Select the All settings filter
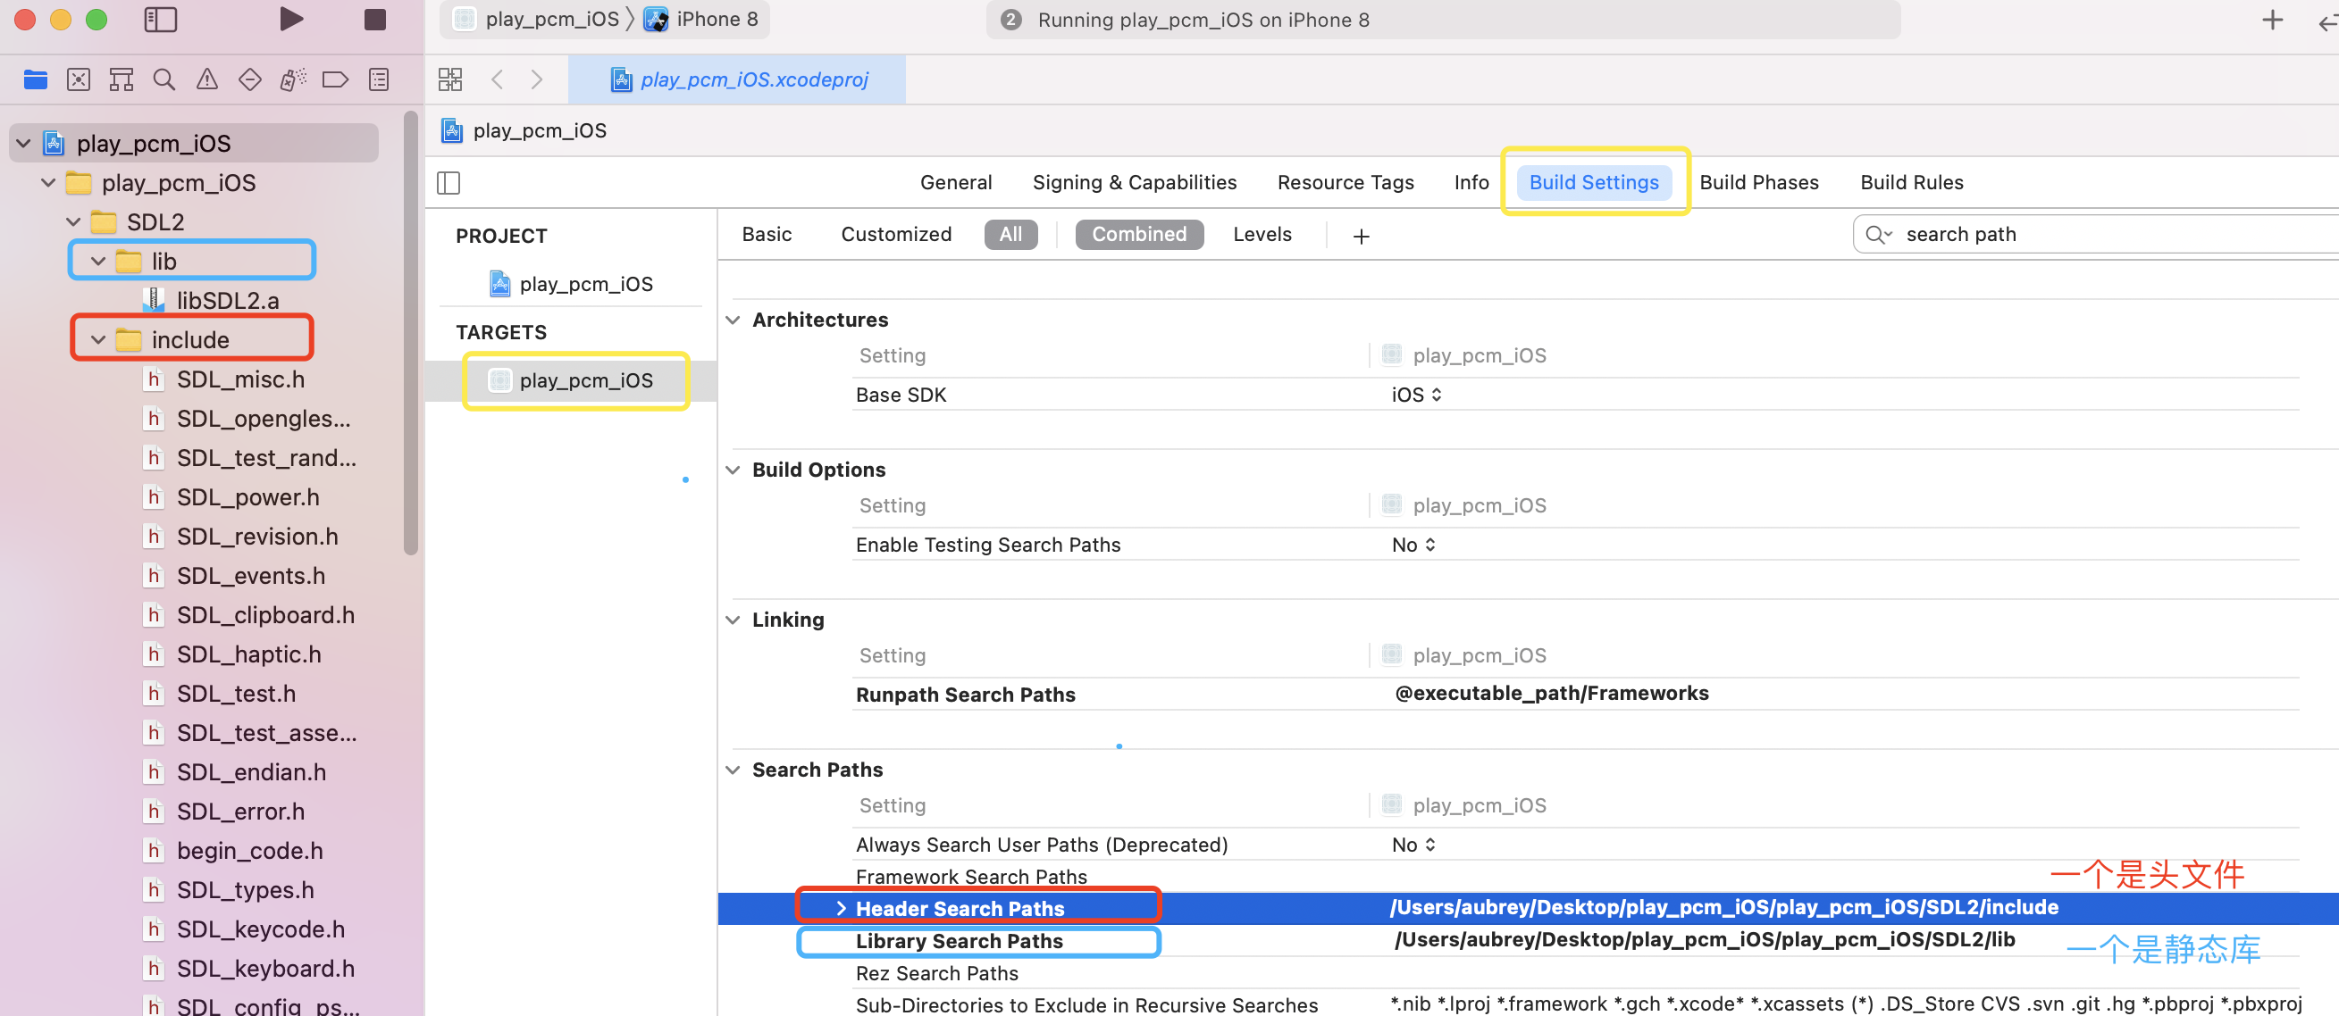This screenshot has width=2339, height=1016. coord(1010,234)
